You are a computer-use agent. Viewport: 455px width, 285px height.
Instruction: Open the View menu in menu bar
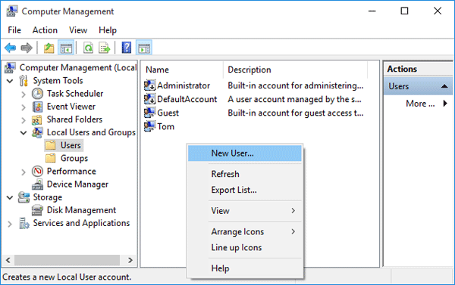[x=78, y=30]
